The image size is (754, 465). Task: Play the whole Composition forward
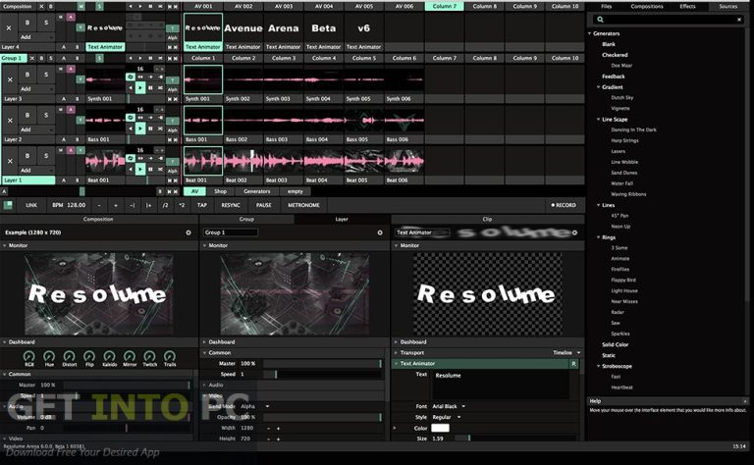[140, 6]
